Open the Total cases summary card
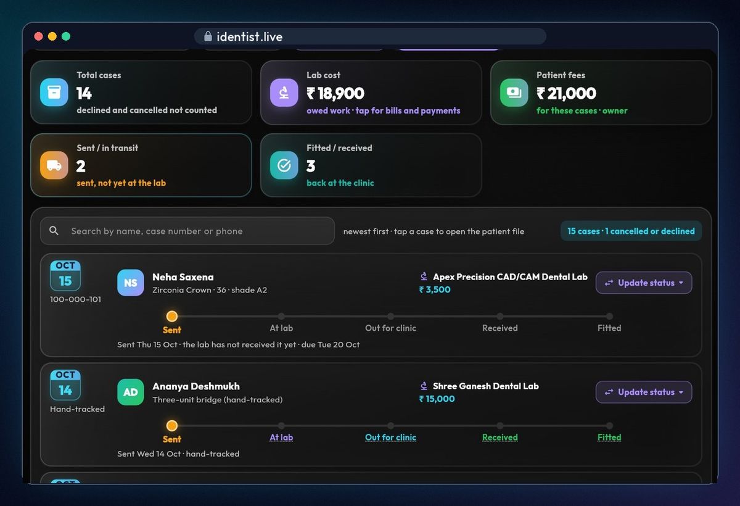Screen dimensions: 740x506 [x=141, y=93]
